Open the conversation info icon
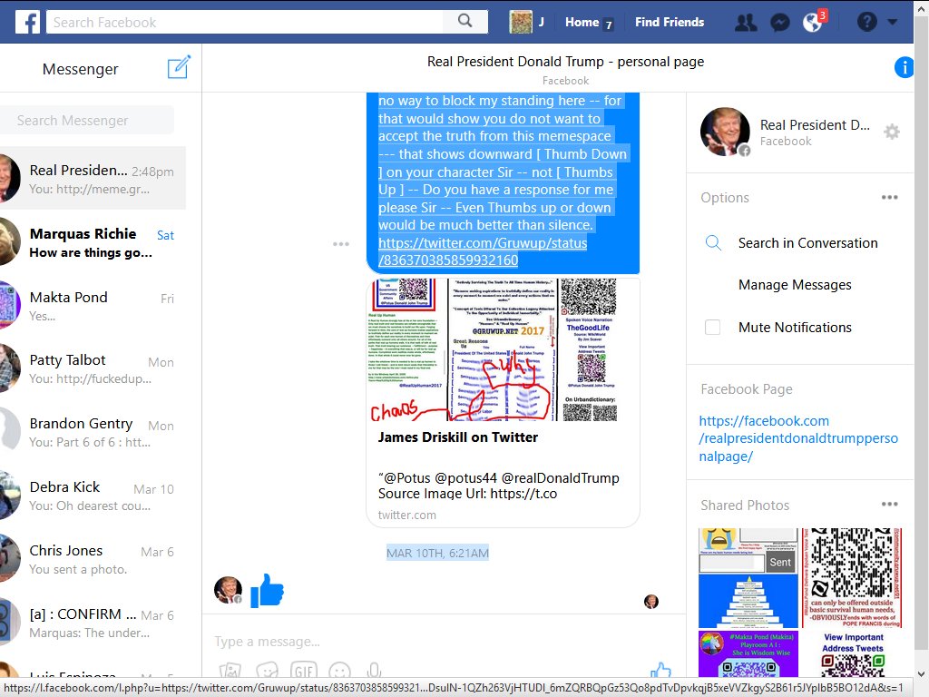The height and width of the screenshot is (697, 929). click(904, 67)
